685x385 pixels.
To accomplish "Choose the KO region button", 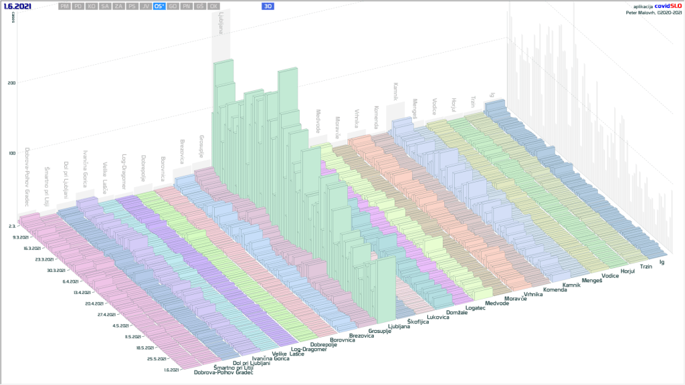I will tap(92, 6).
